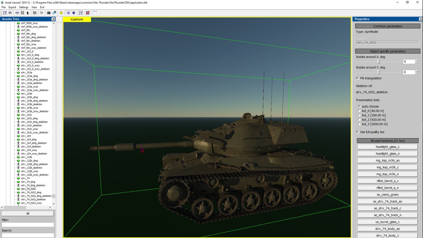423x238 pixels.
Task: Click the dashed window toolbar icon
Action: (x=95, y=13)
